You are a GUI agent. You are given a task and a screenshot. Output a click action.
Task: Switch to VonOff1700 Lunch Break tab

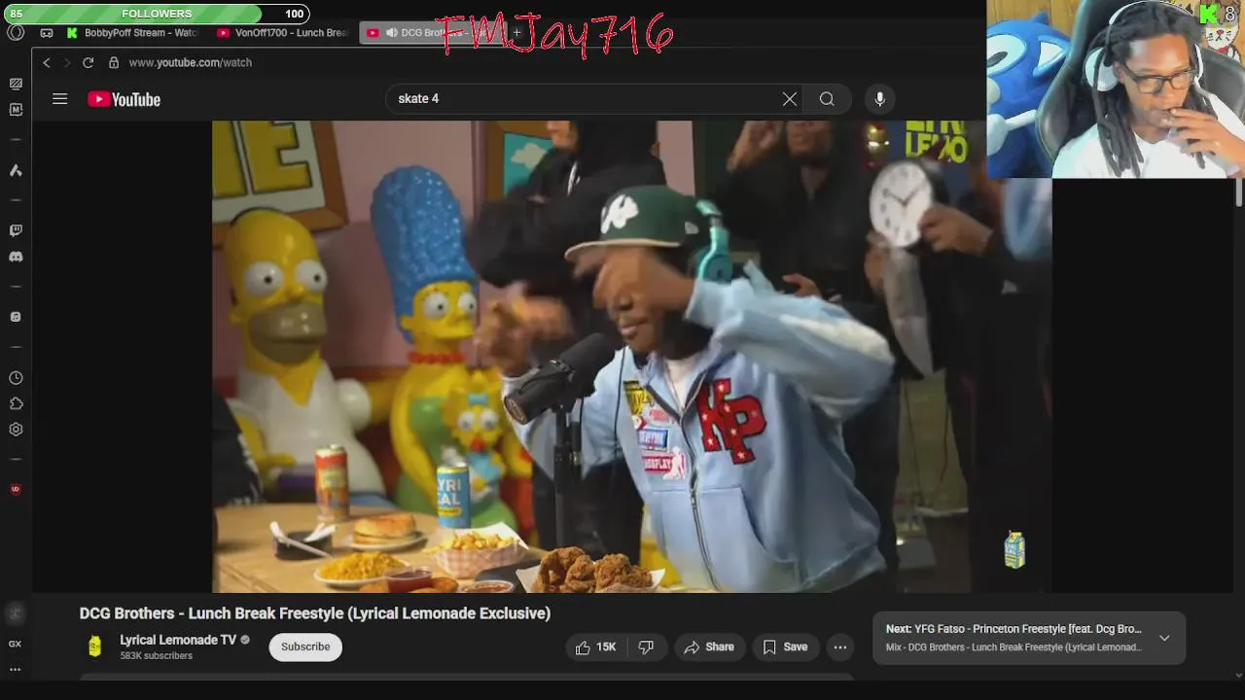coord(283,33)
